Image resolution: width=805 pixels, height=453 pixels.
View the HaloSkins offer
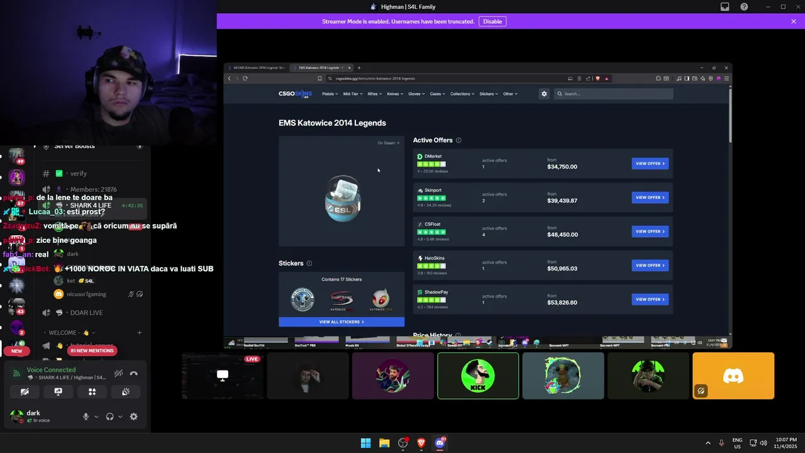pyautogui.click(x=650, y=266)
